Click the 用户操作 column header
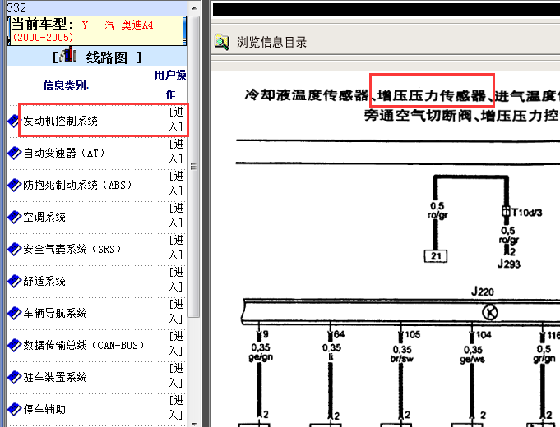The height and width of the screenshot is (427, 560). [x=170, y=85]
